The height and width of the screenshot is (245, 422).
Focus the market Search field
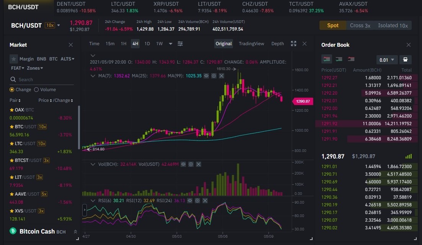click(x=42, y=79)
